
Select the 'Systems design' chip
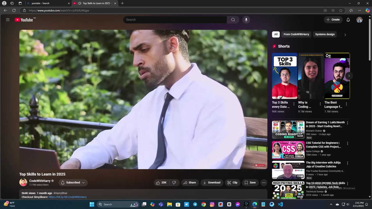pyautogui.click(x=325, y=34)
